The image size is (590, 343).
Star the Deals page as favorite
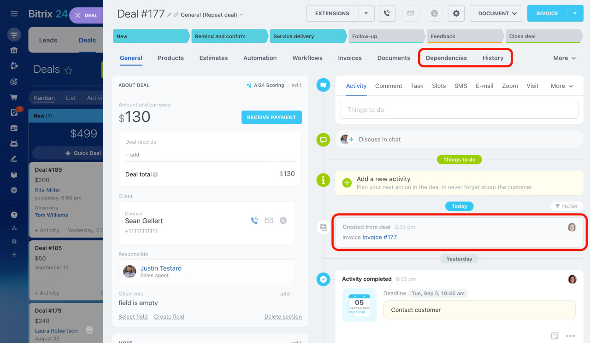coord(69,70)
